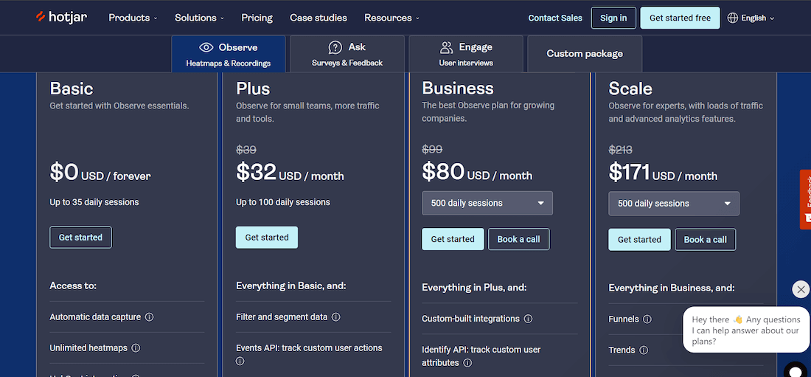This screenshot has height=377, width=811.
Task: Click the Business plan title
Action: 458,89
